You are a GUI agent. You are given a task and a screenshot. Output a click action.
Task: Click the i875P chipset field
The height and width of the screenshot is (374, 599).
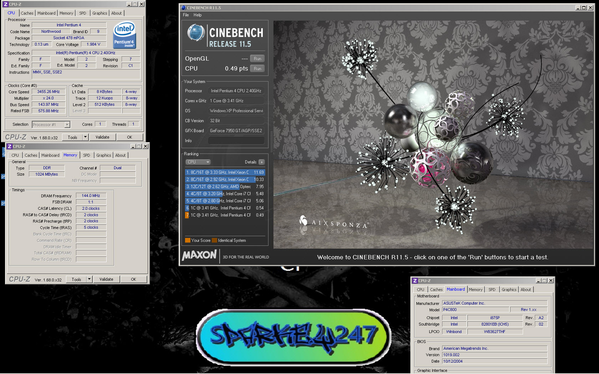click(x=495, y=318)
